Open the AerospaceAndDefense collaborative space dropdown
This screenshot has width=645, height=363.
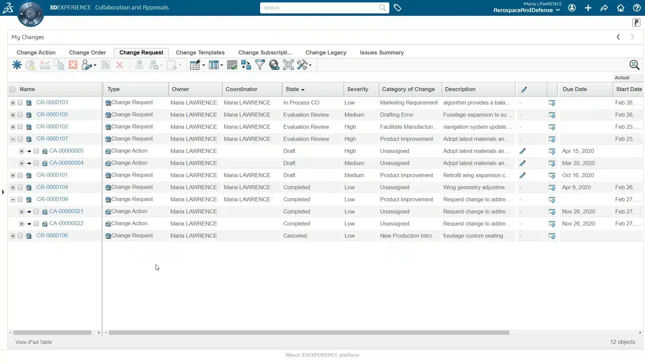pyautogui.click(x=526, y=10)
